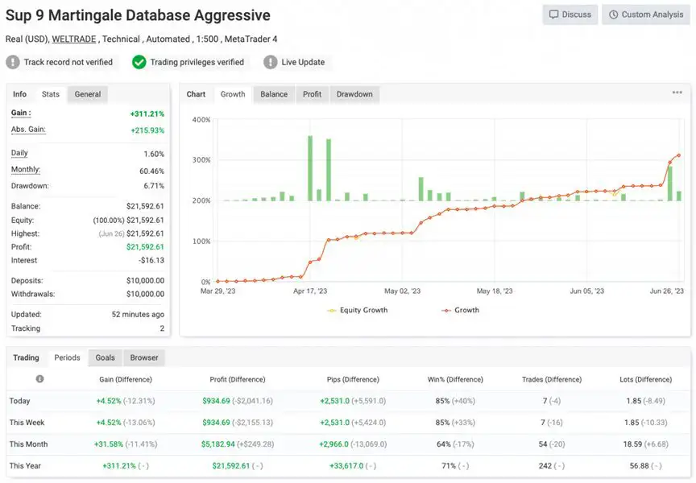This screenshot has width=696, height=483.
Task: Open the Browser tab
Action: pos(144,357)
